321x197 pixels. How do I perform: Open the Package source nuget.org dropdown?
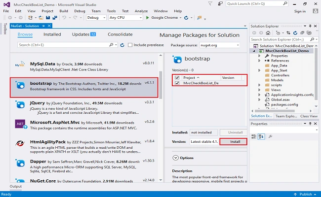click(x=219, y=45)
